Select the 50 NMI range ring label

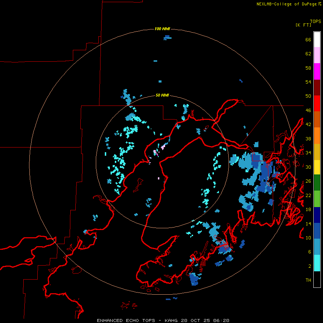pos(162,95)
